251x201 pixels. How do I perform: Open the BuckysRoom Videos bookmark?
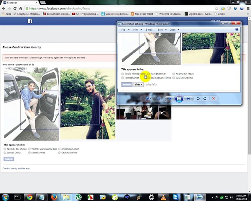pos(56,14)
